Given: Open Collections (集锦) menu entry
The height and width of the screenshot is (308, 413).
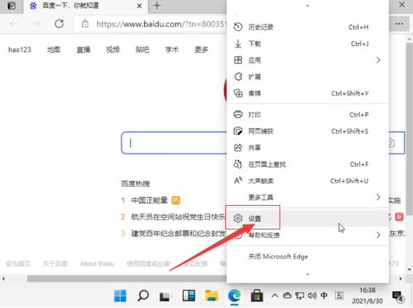Looking at the screenshot, I should pos(307,93).
